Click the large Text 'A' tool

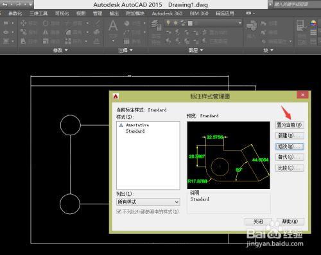click(113, 26)
